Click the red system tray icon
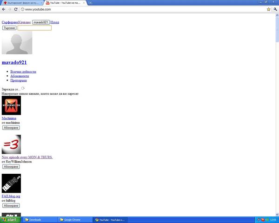 pyautogui.click(x=263, y=220)
